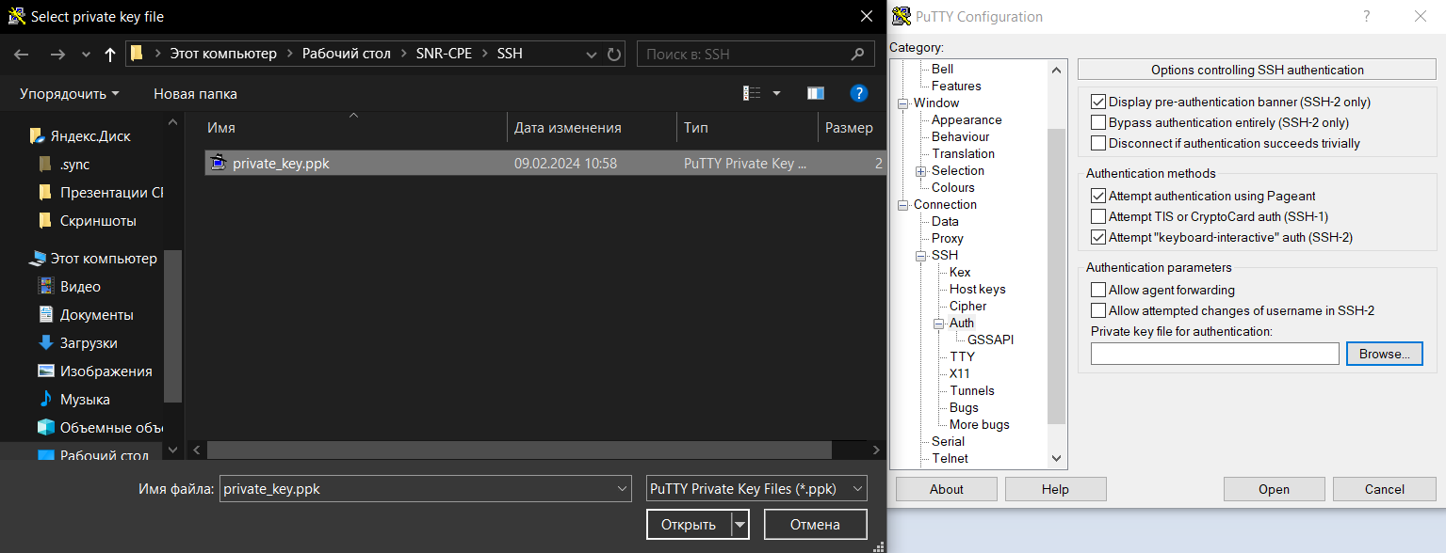Image resolution: width=1446 pixels, height=553 pixels.
Task: Expand the Selection tree node
Action: 920,171
